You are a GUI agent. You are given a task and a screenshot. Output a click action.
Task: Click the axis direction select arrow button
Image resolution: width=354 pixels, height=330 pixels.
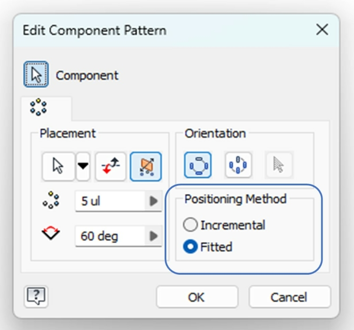pyautogui.click(x=58, y=166)
